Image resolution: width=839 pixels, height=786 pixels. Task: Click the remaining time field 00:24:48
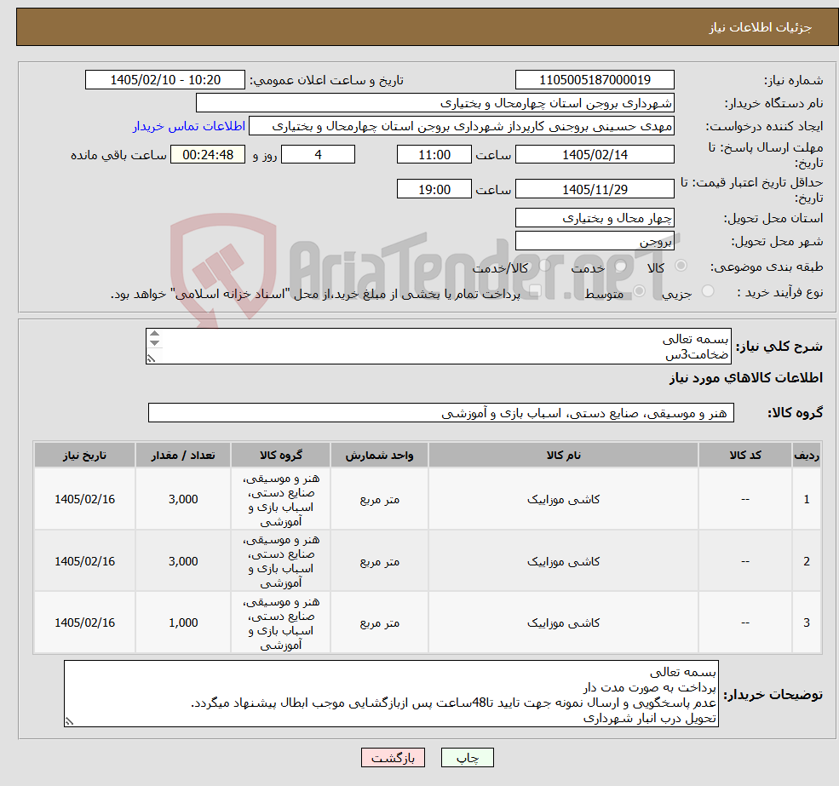[208, 155]
